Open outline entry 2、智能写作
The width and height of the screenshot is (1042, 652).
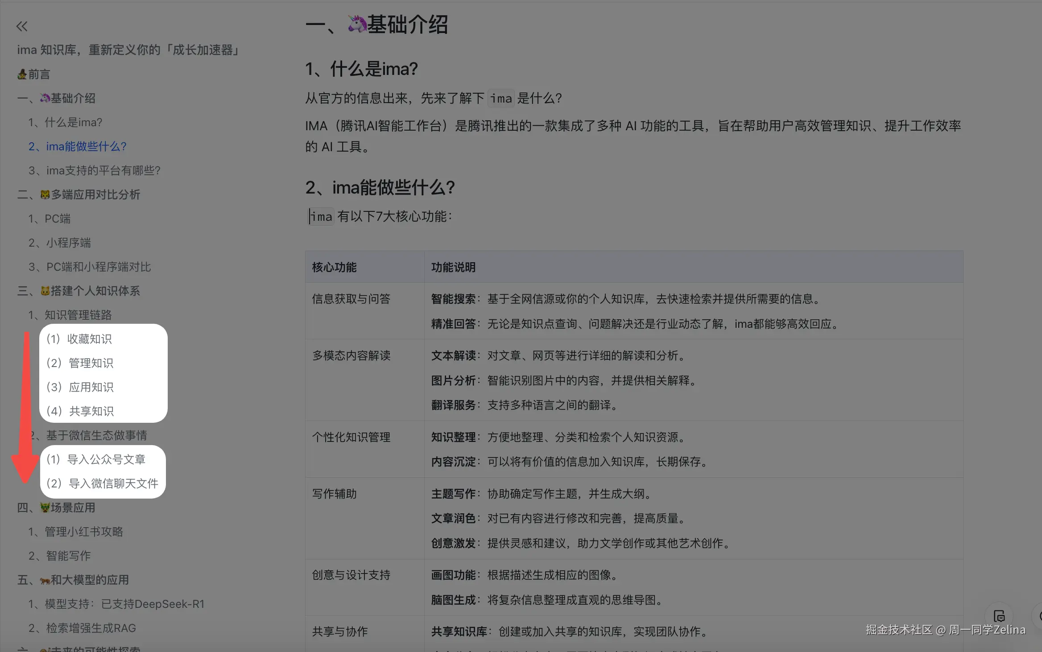[x=60, y=556]
